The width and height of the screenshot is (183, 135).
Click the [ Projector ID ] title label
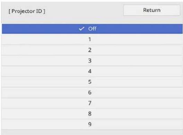click(x=27, y=11)
